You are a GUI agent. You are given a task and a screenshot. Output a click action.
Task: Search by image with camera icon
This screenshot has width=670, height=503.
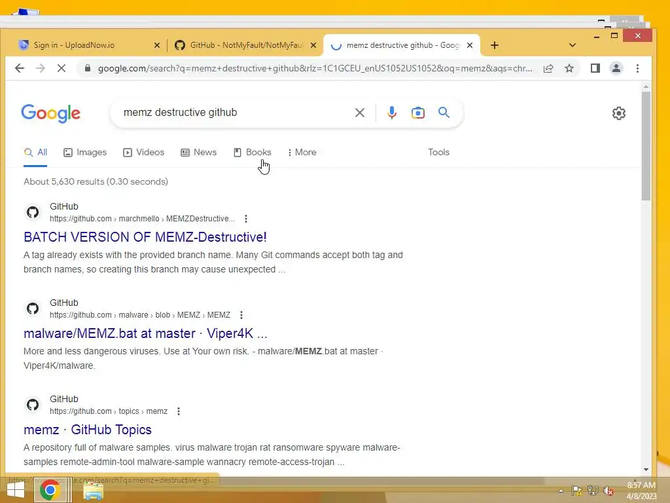pos(418,113)
